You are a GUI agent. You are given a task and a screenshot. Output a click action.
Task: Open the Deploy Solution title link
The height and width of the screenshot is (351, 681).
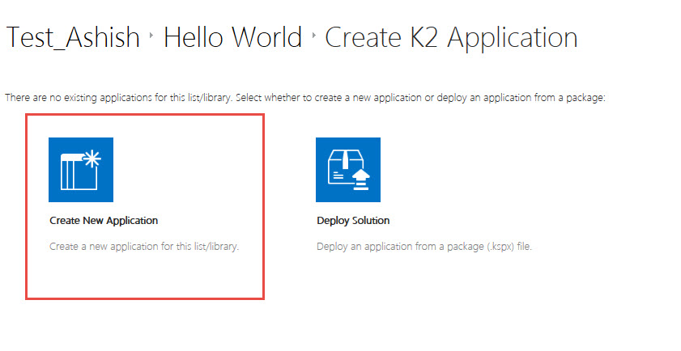click(353, 221)
